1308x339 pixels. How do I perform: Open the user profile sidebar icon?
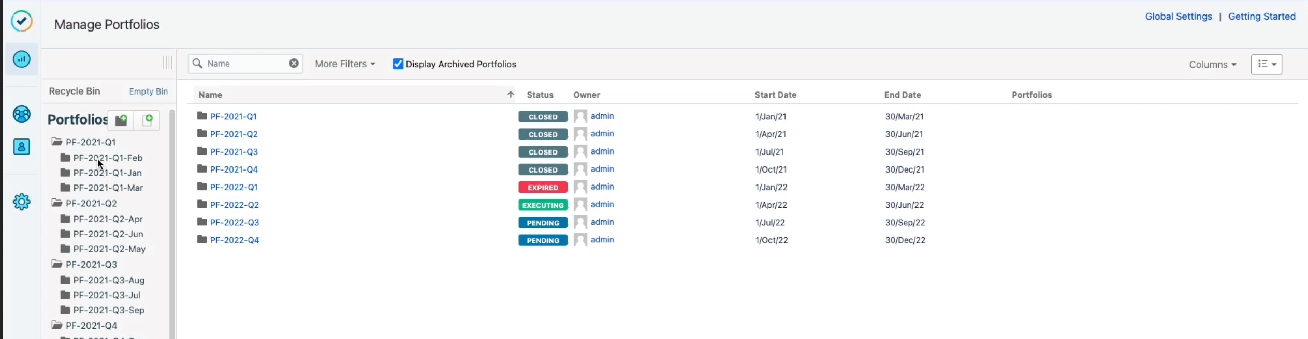[x=21, y=147]
